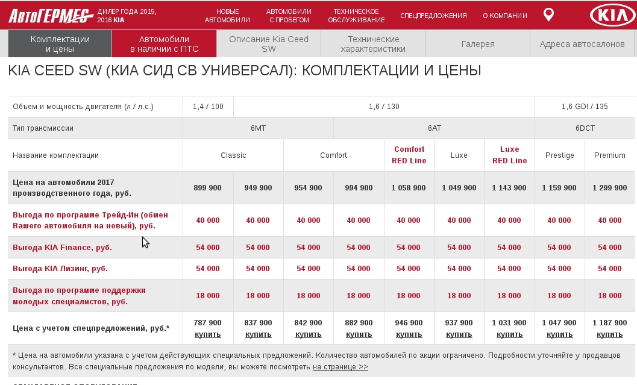Open the map location pin icon
The height and width of the screenshot is (385, 637).
pos(548,15)
